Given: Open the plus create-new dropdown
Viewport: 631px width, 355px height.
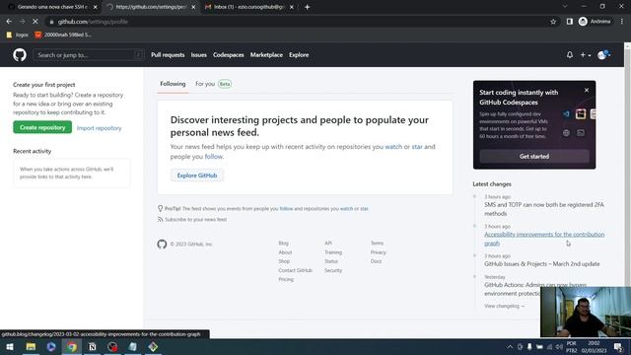Looking at the screenshot, I should click(x=585, y=55).
